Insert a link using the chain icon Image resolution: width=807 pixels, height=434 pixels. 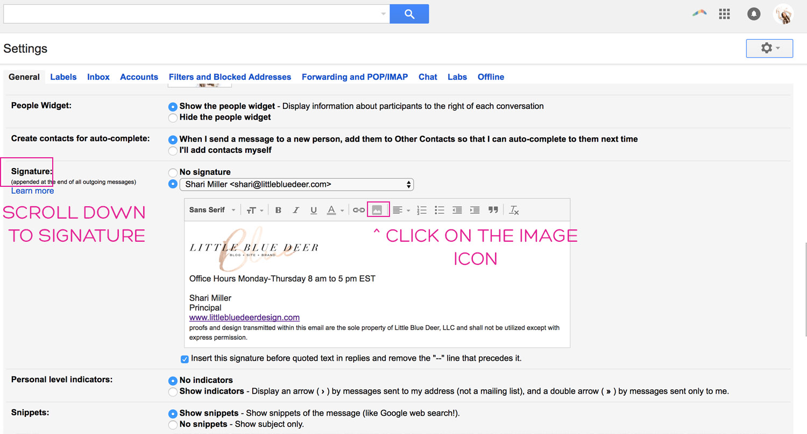click(358, 209)
